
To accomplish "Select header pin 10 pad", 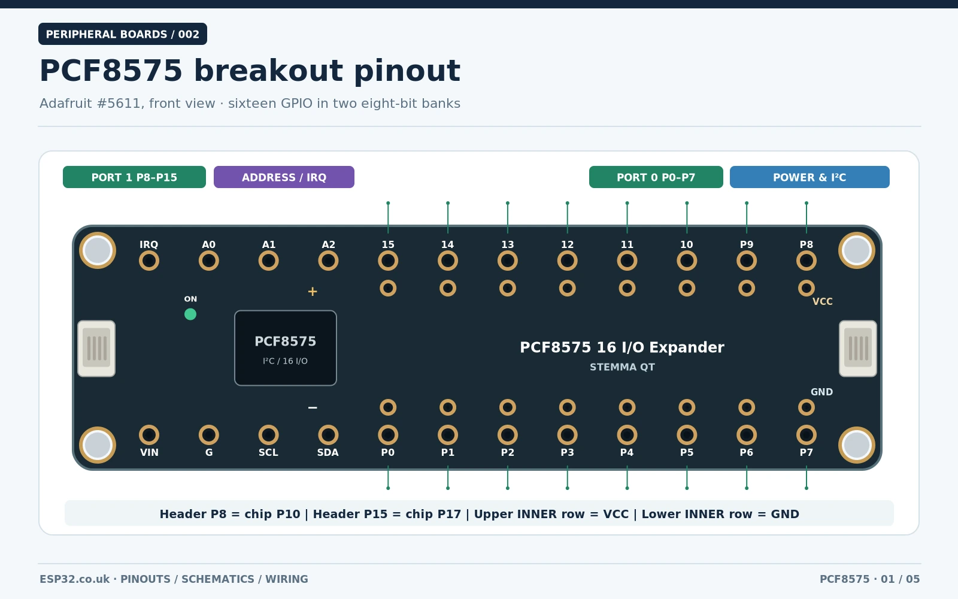I will [687, 261].
